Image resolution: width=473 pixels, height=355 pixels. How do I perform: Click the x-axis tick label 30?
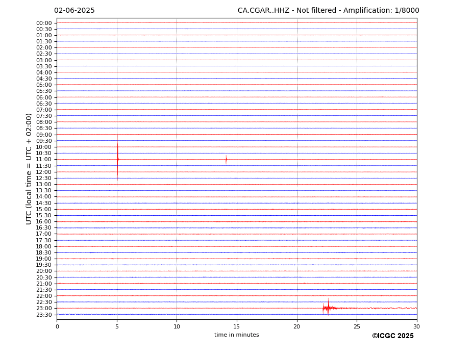pyautogui.click(x=416, y=326)
